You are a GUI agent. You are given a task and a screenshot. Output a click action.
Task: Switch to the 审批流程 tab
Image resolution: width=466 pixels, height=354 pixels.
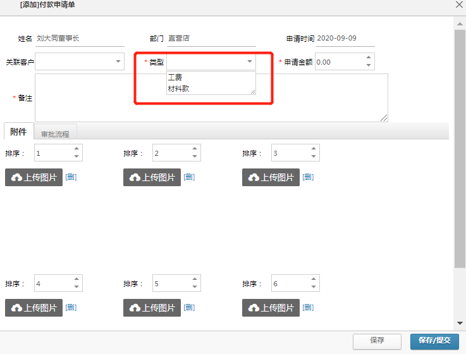[x=55, y=134]
